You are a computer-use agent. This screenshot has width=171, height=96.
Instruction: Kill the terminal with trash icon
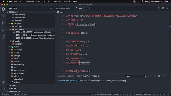point(159,76)
